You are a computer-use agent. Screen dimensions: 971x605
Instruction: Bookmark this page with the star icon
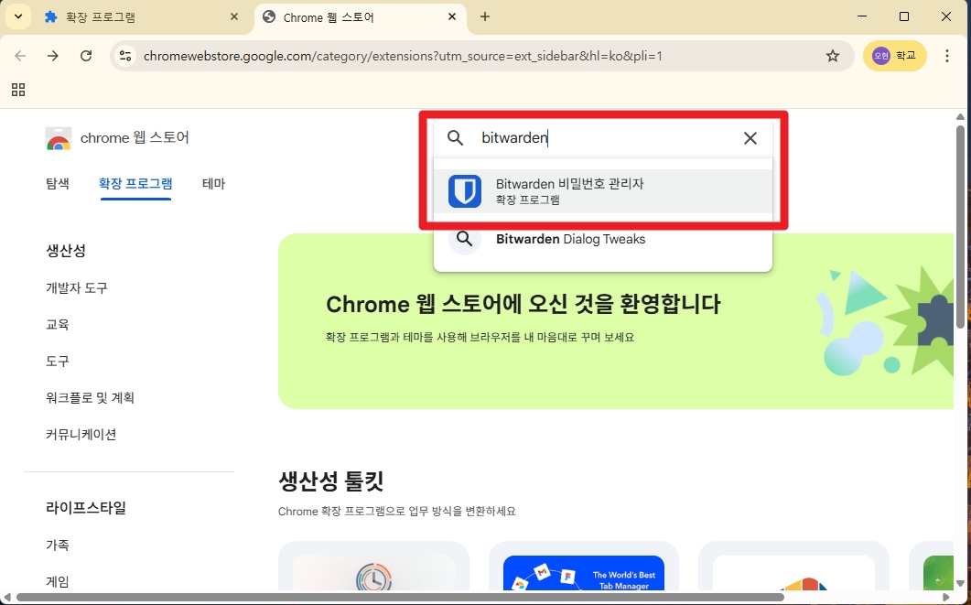point(832,56)
